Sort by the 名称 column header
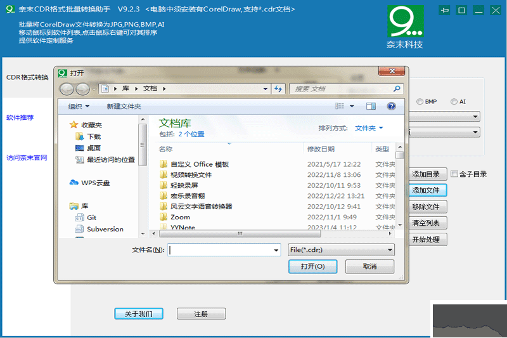The height and width of the screenshot is (338, 507). click(x=165, y=149)
